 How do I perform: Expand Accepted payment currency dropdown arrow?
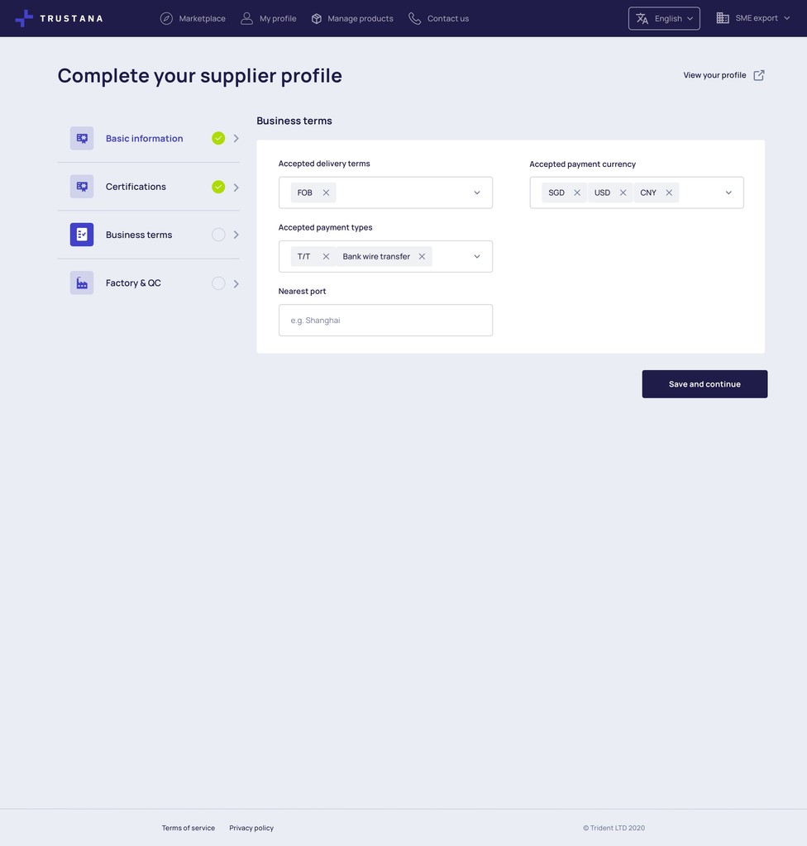[728, 192]
